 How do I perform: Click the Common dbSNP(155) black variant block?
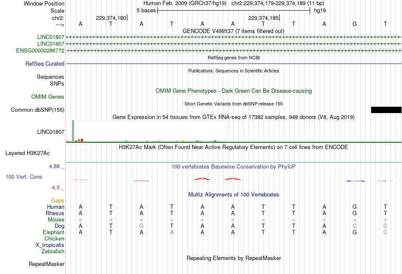point(386,110)
